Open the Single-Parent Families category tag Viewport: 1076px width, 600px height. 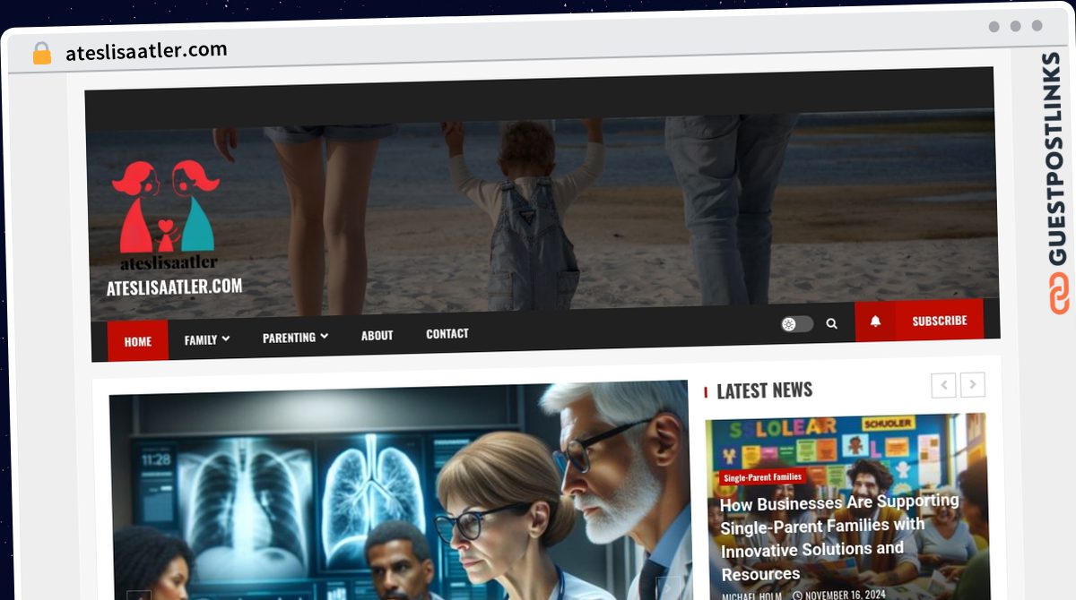(x=763, y=477)
